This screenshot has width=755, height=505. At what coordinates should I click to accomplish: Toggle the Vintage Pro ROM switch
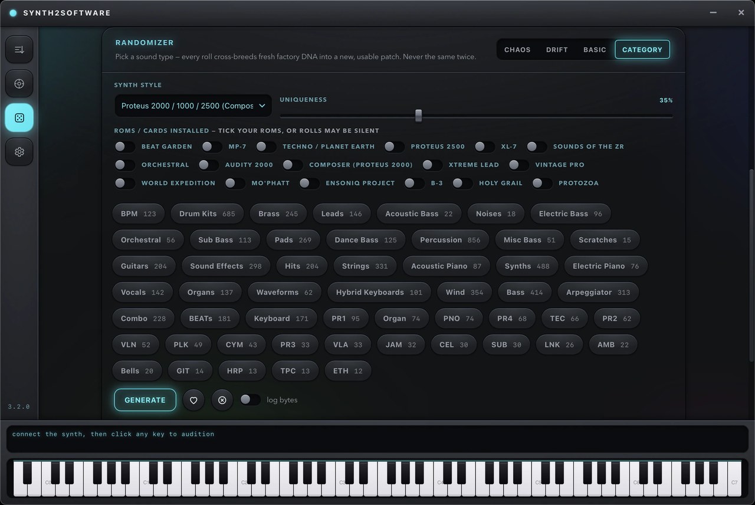coord(518,165)
